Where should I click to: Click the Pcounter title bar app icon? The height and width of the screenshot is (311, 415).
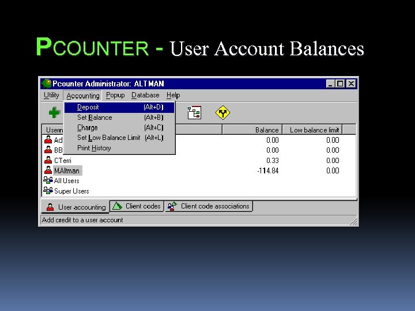tap(47, 84)
